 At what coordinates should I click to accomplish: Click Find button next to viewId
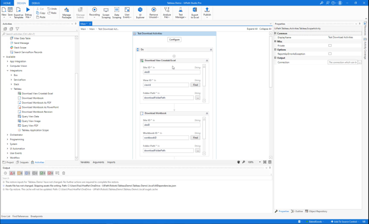tap(196, 85)
